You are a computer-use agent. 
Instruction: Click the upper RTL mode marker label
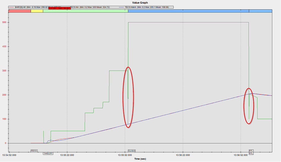(251, 151)
